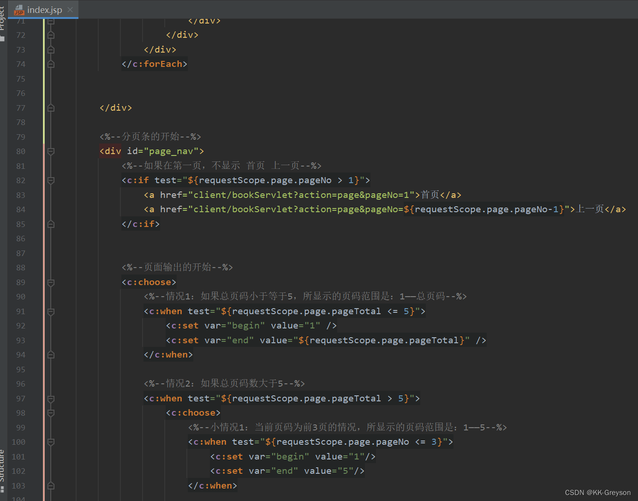Collapse the fold marker at line 72
The image size is (638, 501).
click(x=51, y=35)
